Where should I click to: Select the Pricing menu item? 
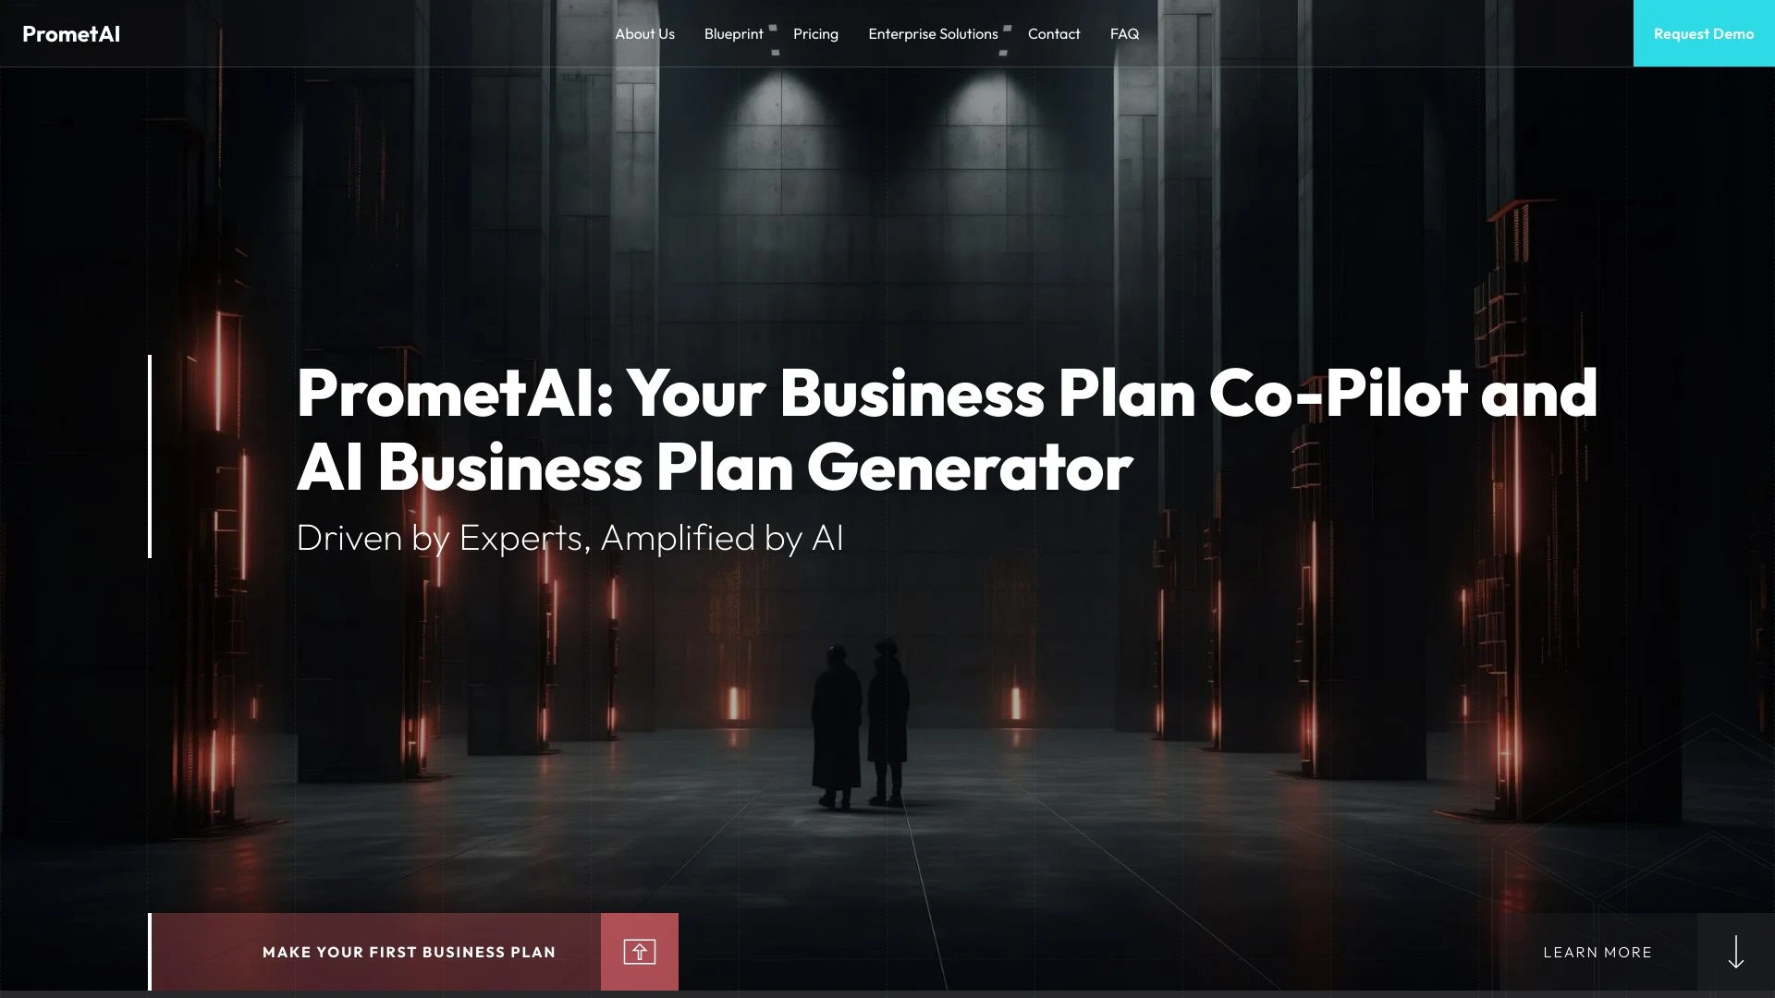815,33
